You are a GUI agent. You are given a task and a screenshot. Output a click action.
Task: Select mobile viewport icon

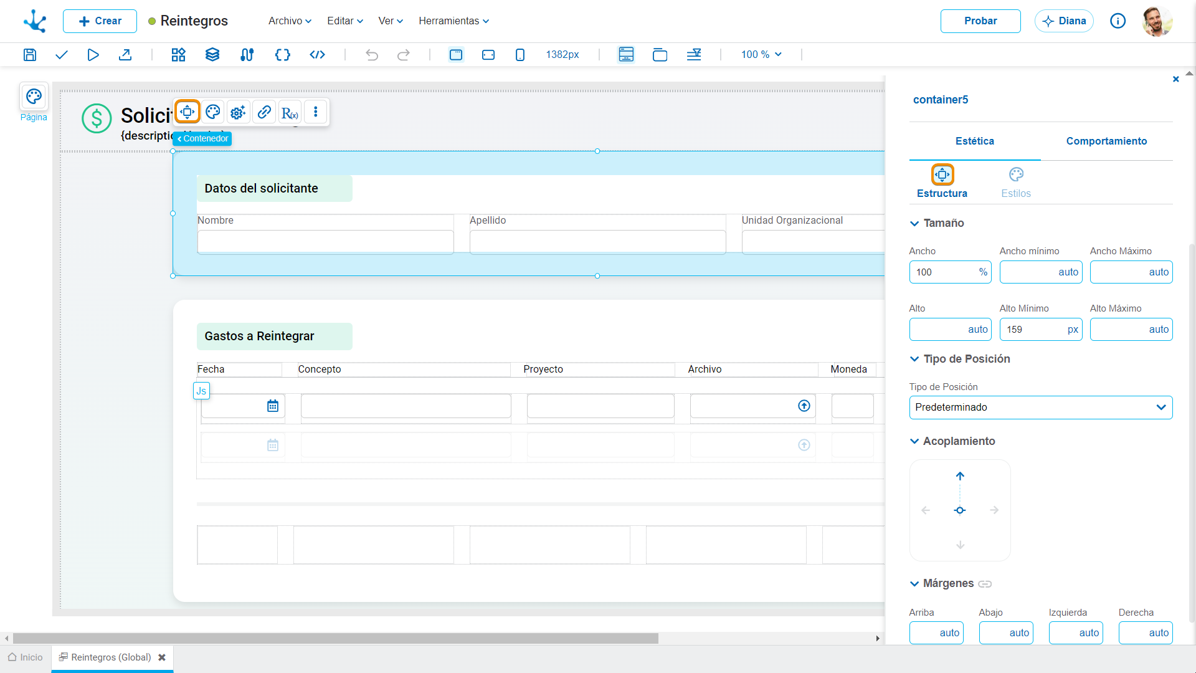pos(520,55)
